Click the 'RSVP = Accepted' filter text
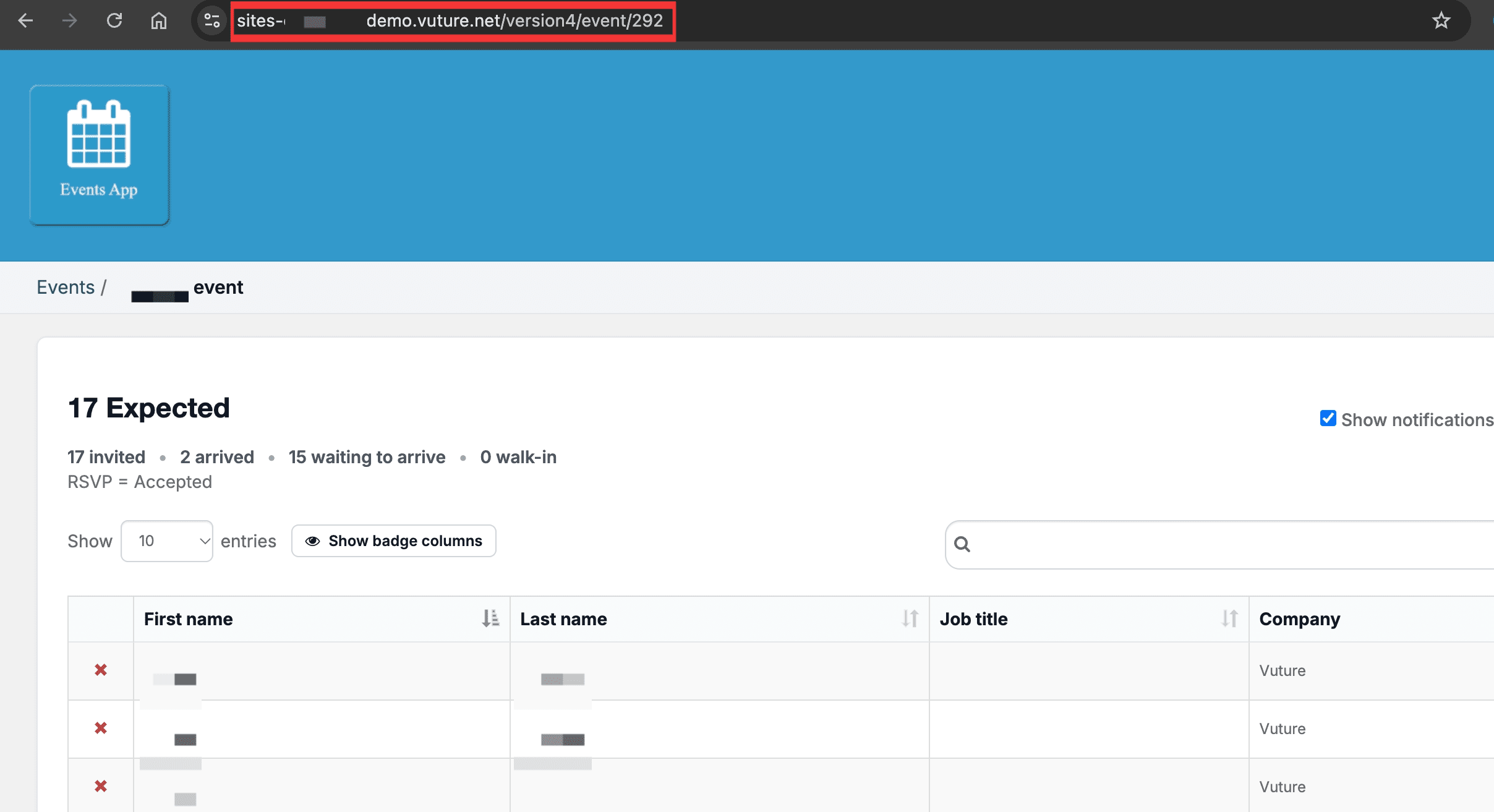 (x=140, y=482)
